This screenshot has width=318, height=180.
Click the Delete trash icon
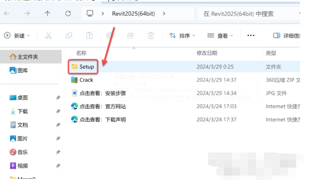[x=151, y=36]
